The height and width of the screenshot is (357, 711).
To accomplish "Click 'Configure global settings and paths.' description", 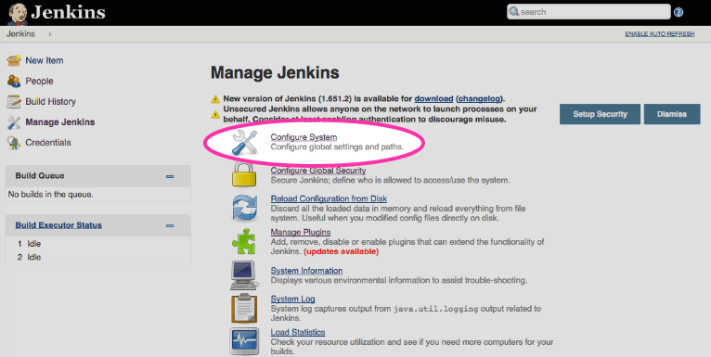I will [x=337, y=147].
